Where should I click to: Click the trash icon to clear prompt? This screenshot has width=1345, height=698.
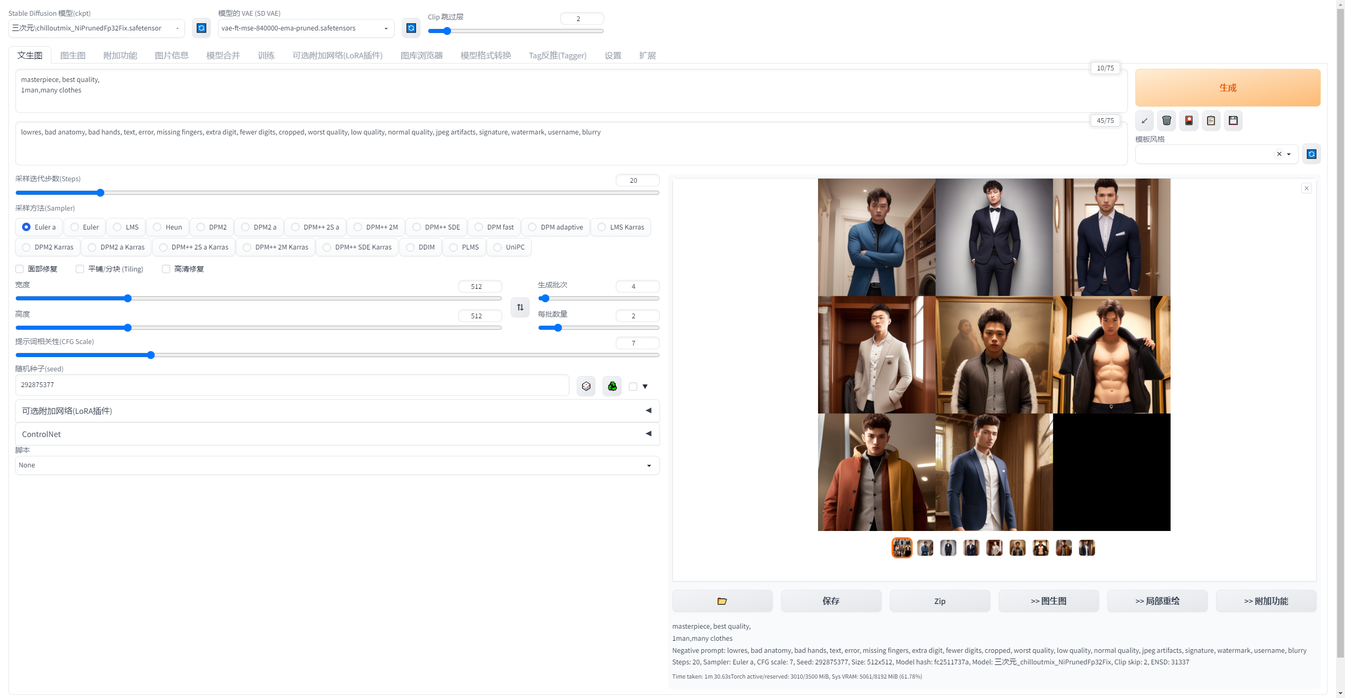click(x=1166, y=121)
